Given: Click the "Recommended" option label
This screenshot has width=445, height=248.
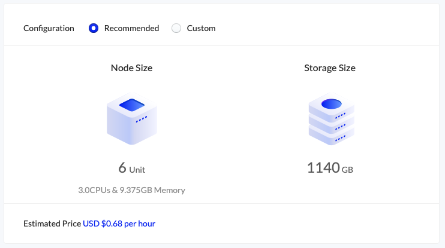Looking at the screenshot, I should (131, 28).
